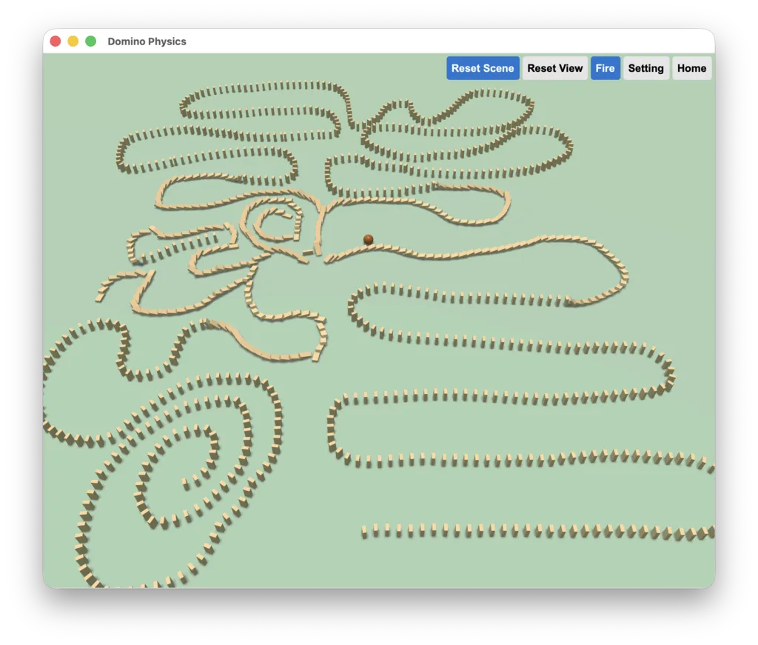Open the Setting panel
The height and width of the screenshot is (645, 758).
(x=645, y=68)
